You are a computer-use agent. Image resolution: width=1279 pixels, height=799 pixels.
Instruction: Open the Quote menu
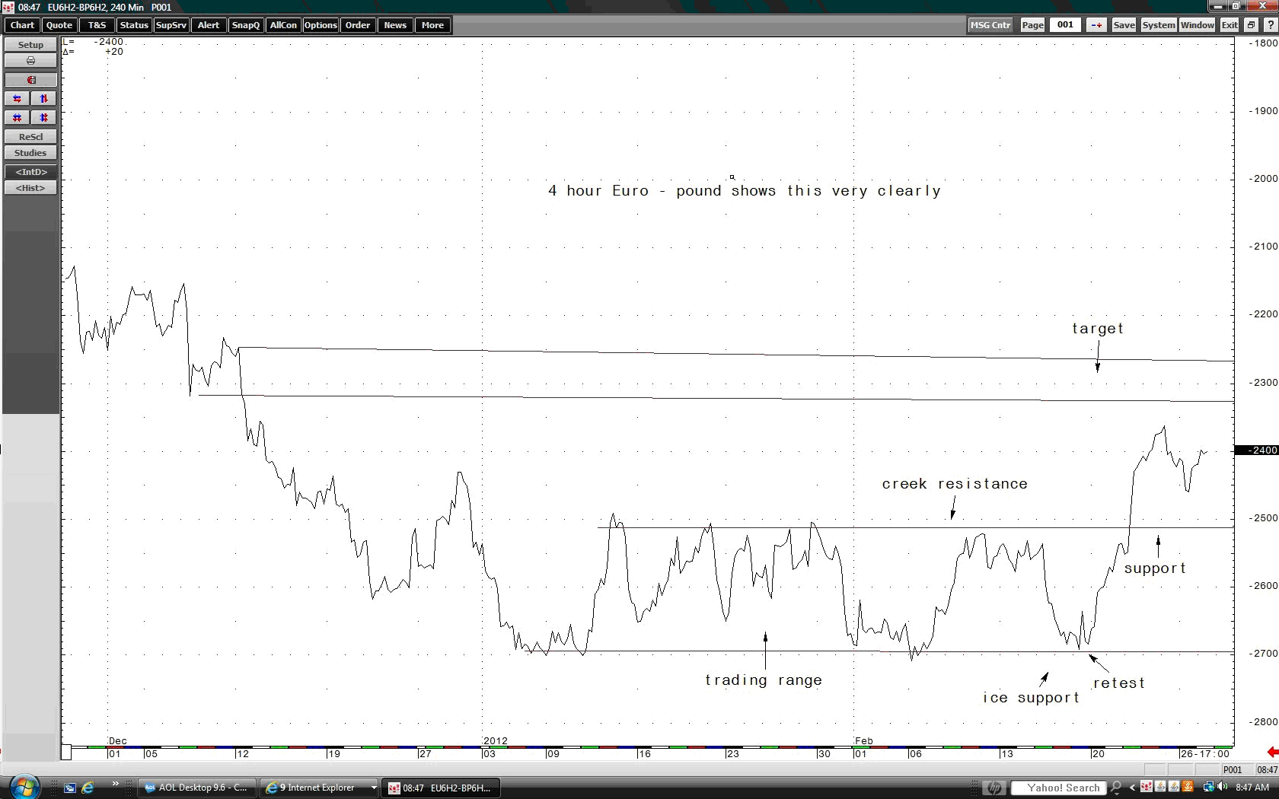click(59, 25)
